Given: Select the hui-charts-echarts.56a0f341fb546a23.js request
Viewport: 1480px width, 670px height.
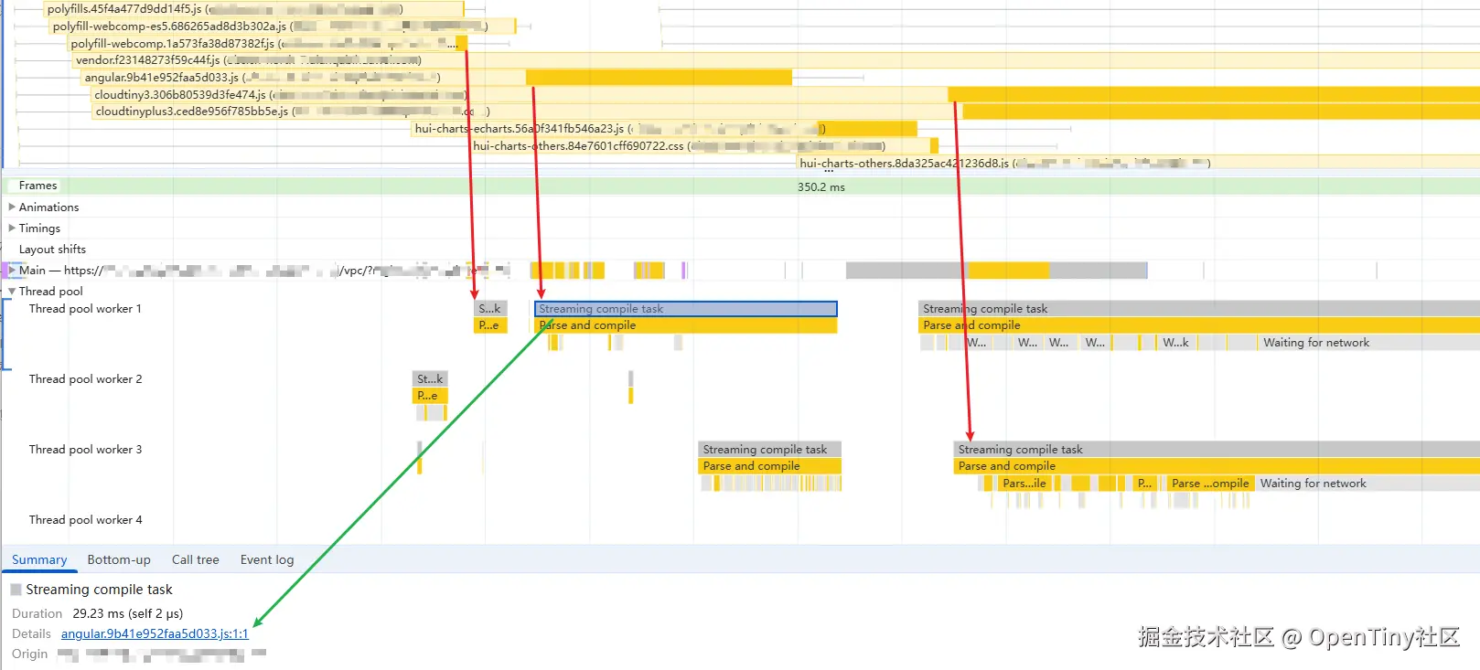Looking at the screenshot, I should [665, 129].
